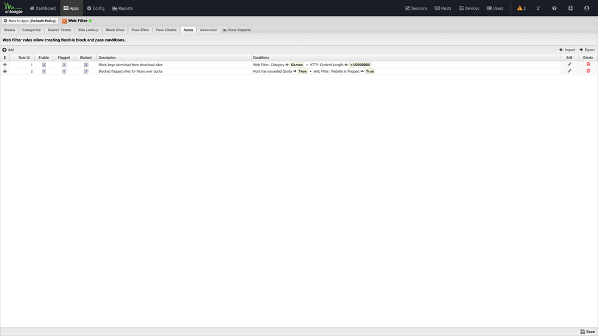Viewport: 598px width, 336px height.
Task: Click the support lifebuoy icon
Action: coord(570,8)
